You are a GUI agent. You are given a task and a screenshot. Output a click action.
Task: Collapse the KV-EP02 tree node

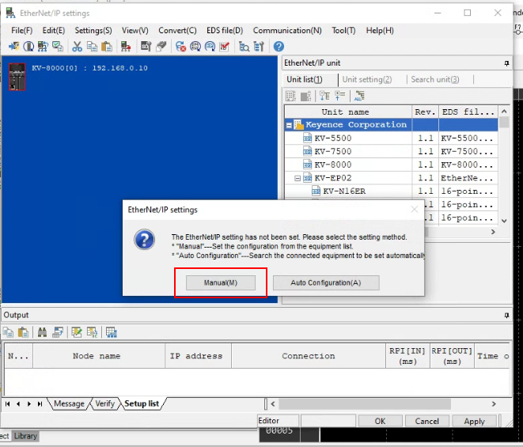(x=298, y=179)
